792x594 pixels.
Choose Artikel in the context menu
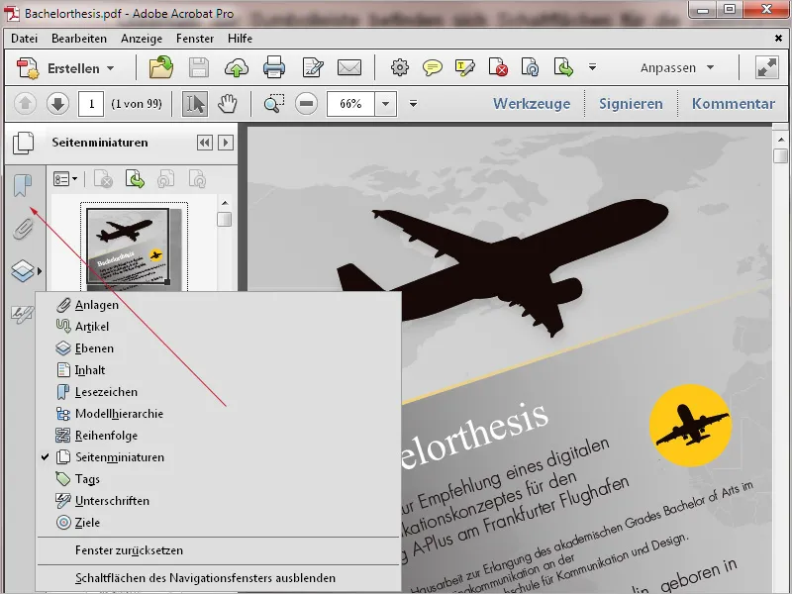(x=219, y=327)
